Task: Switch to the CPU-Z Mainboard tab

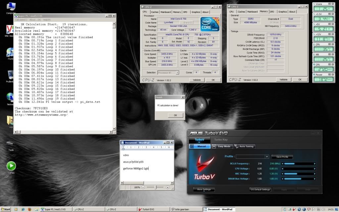Action: click(166, 12)
